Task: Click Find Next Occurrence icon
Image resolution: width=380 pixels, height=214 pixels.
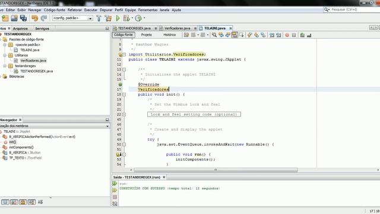Action: pyautogui.click(x=228, y=35)
